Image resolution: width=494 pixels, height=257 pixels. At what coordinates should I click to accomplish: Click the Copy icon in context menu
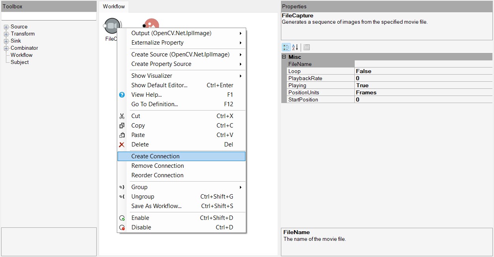pyautogui.click(x=122, y=126)
